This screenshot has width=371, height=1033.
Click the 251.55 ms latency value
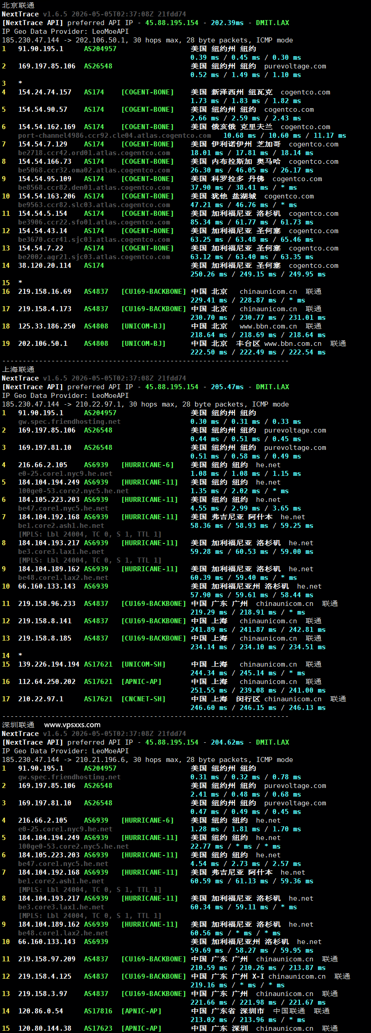[x=209, y=690]
